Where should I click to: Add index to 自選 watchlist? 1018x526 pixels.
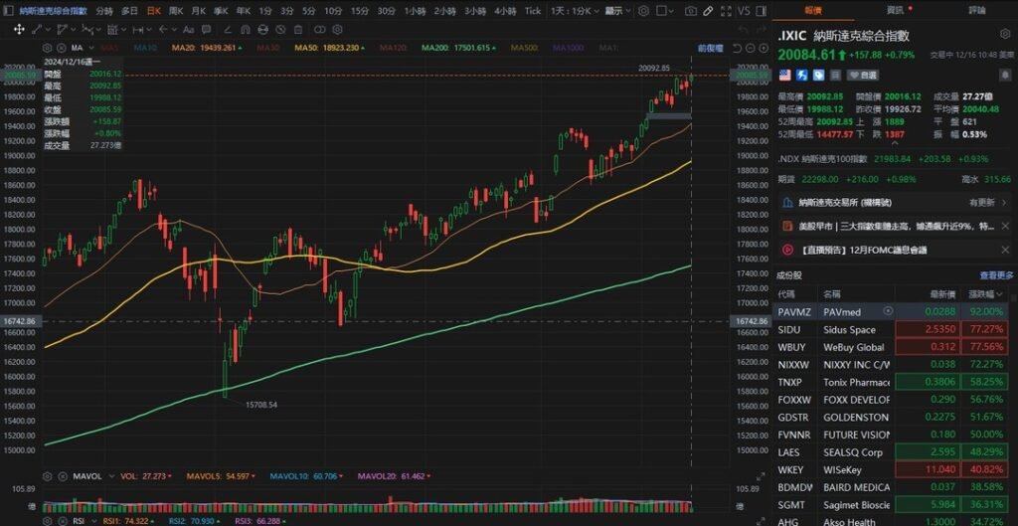coord(865,76)
